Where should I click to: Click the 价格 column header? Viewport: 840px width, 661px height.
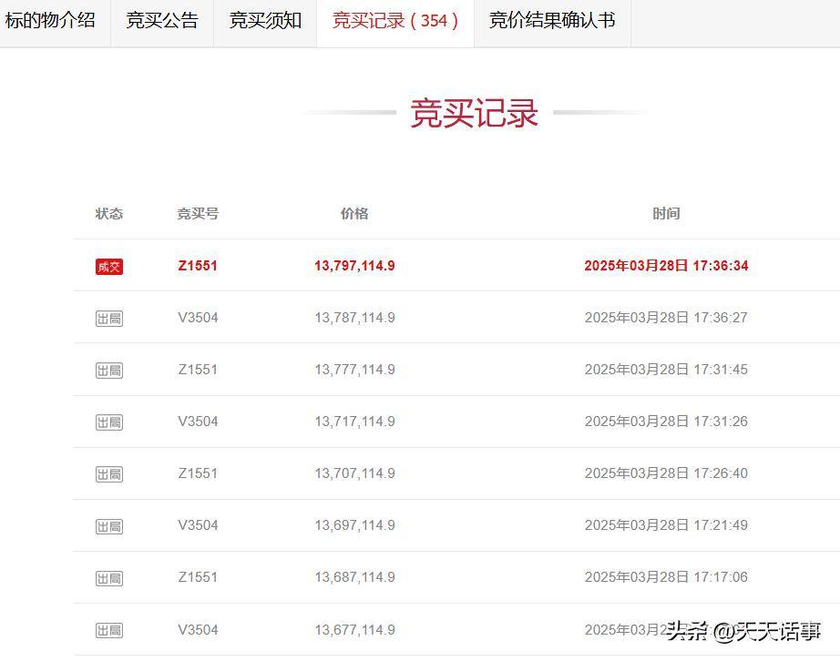tap(354, 214)
